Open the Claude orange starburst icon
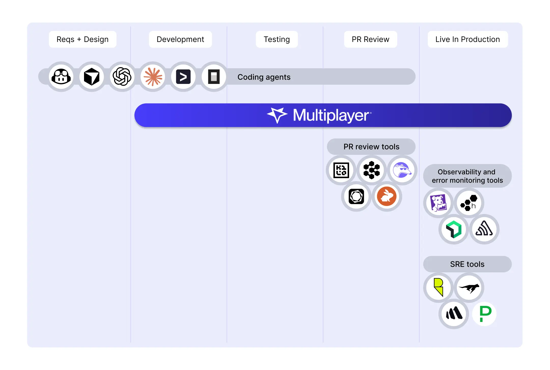 (153, 77)
